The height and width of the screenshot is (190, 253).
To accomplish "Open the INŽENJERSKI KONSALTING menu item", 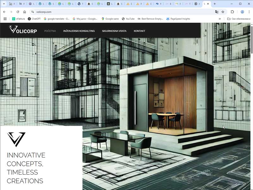I will (x=79, y=31).
